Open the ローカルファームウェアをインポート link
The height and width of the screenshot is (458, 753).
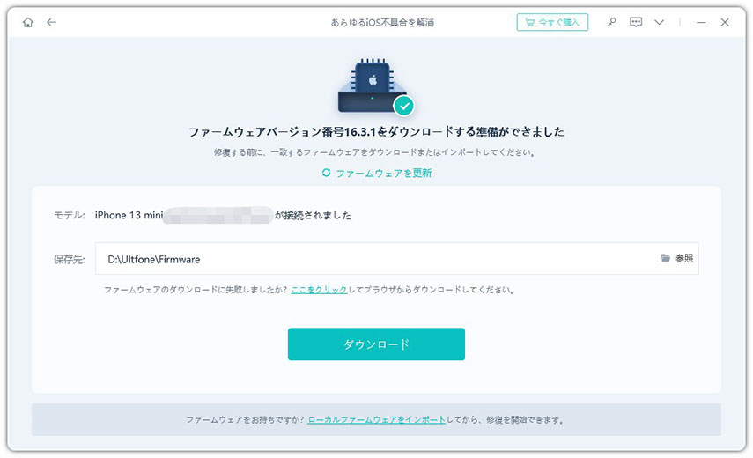tap(376, 420)
